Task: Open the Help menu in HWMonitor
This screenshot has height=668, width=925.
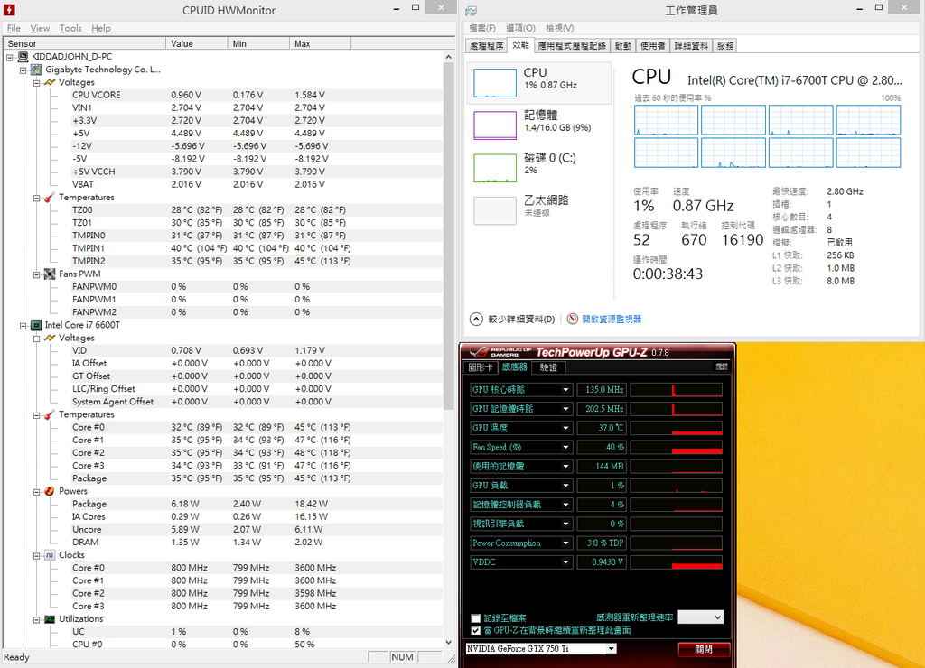Action: click(101, 28)
